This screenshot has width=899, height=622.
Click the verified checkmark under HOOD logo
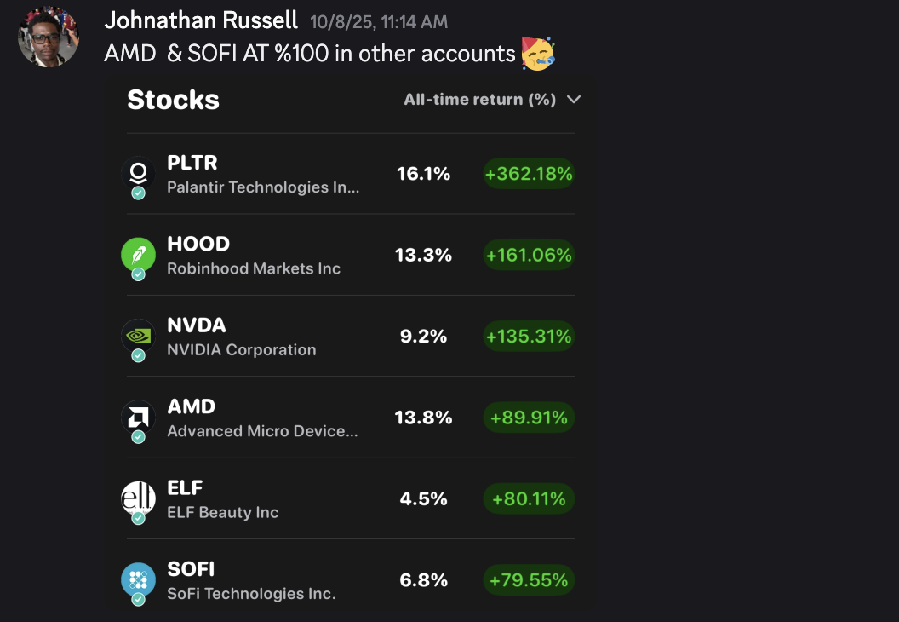(x=138, y=274)
